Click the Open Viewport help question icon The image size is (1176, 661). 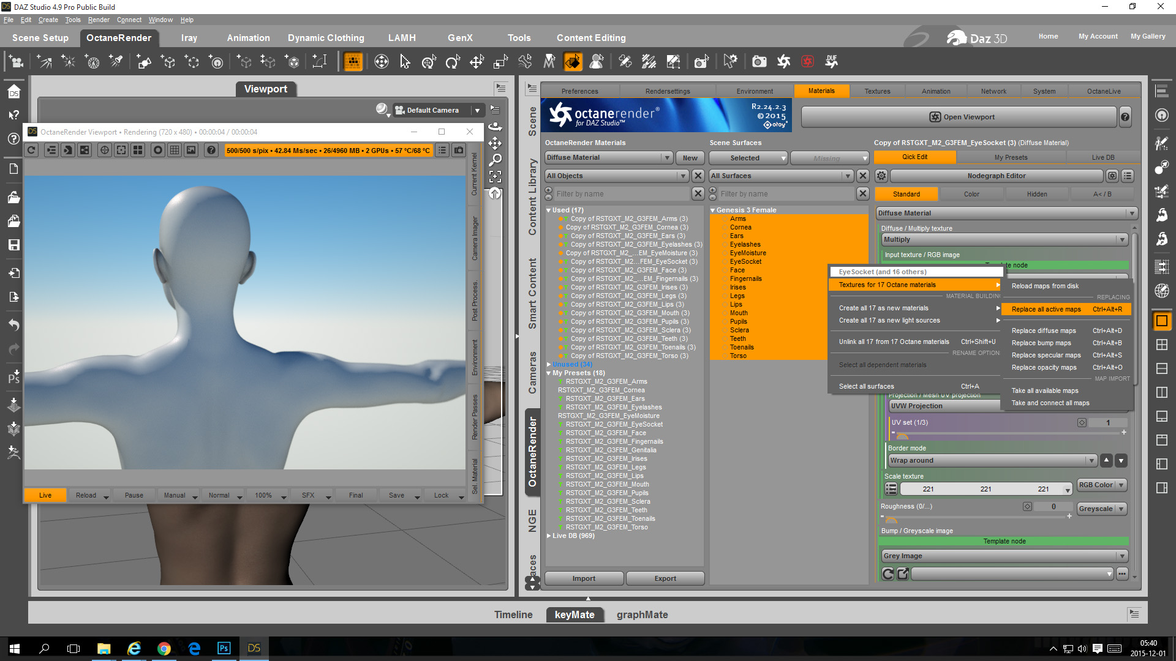pos(1125,117)
